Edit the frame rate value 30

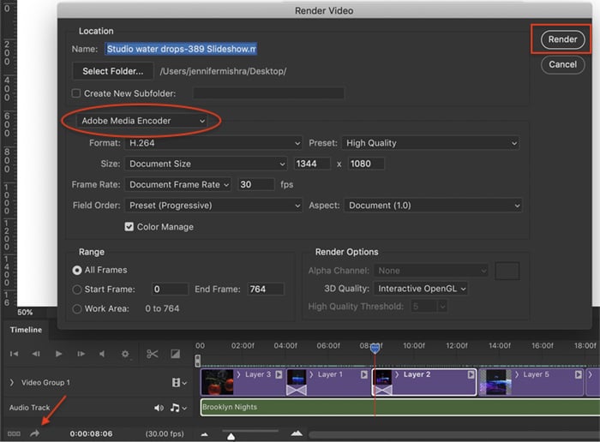coord(256,185)
